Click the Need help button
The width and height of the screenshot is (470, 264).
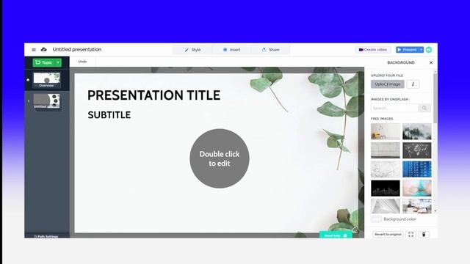[x=335, y=235]
